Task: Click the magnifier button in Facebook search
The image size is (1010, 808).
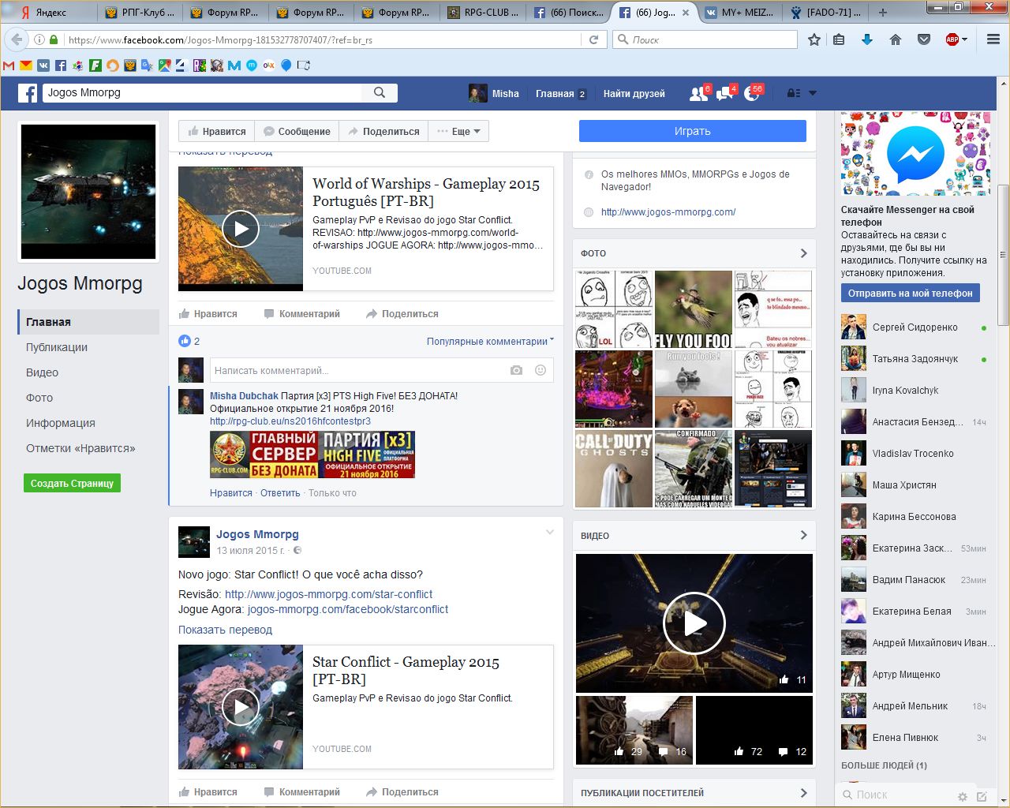Action: click(380, 92)
